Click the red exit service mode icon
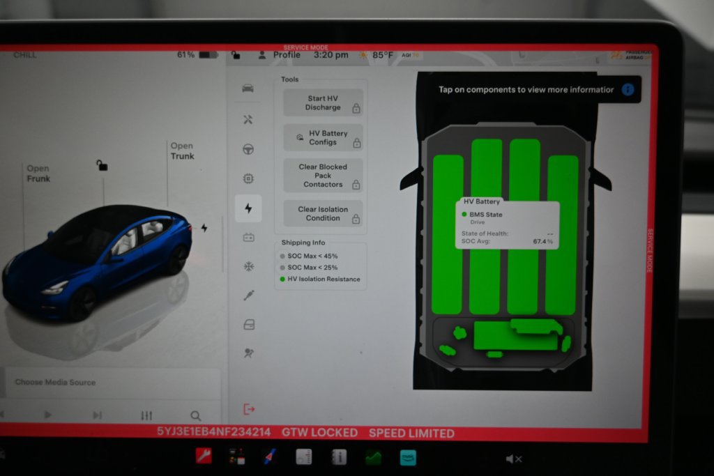 (x=249, y=409)
